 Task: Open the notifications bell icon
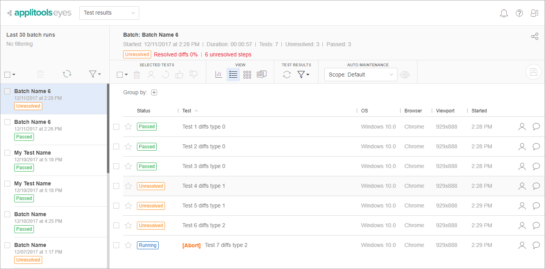(x=504, y=13)
